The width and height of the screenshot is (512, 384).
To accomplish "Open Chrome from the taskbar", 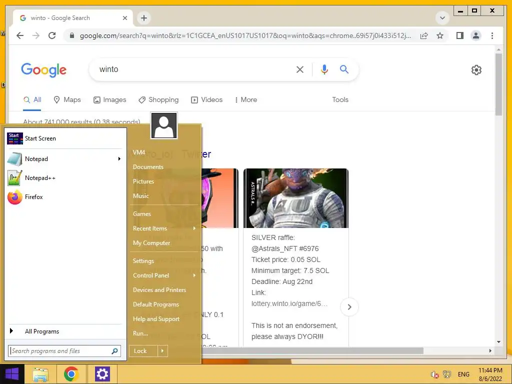I will 71,374.
